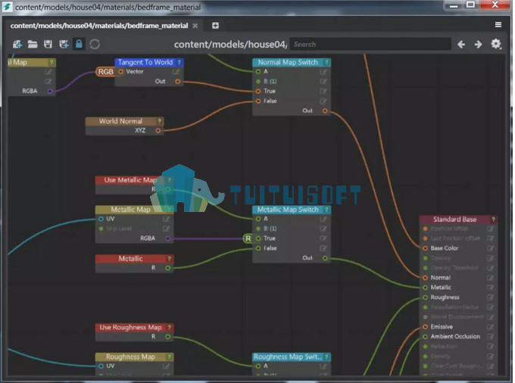Refresh the graph with circular arrows icon
The image size is (515, 383).
[x=95, y=44]
